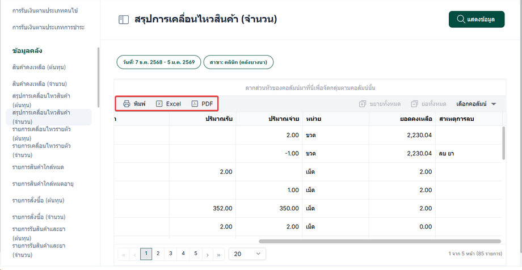Go to first page with double-left arrow
522x270 pixels.
tap(124, 255)
